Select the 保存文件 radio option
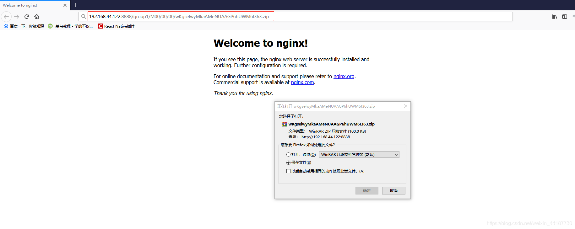This screenshot has height=229, width=575. (288, 162)
